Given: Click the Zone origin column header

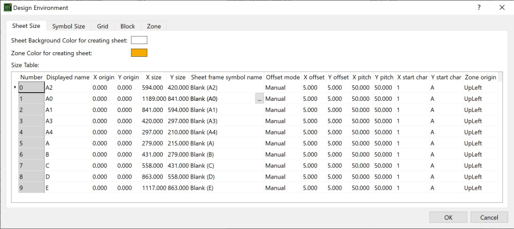Looking at the screenshot, I should pos(480,77).
